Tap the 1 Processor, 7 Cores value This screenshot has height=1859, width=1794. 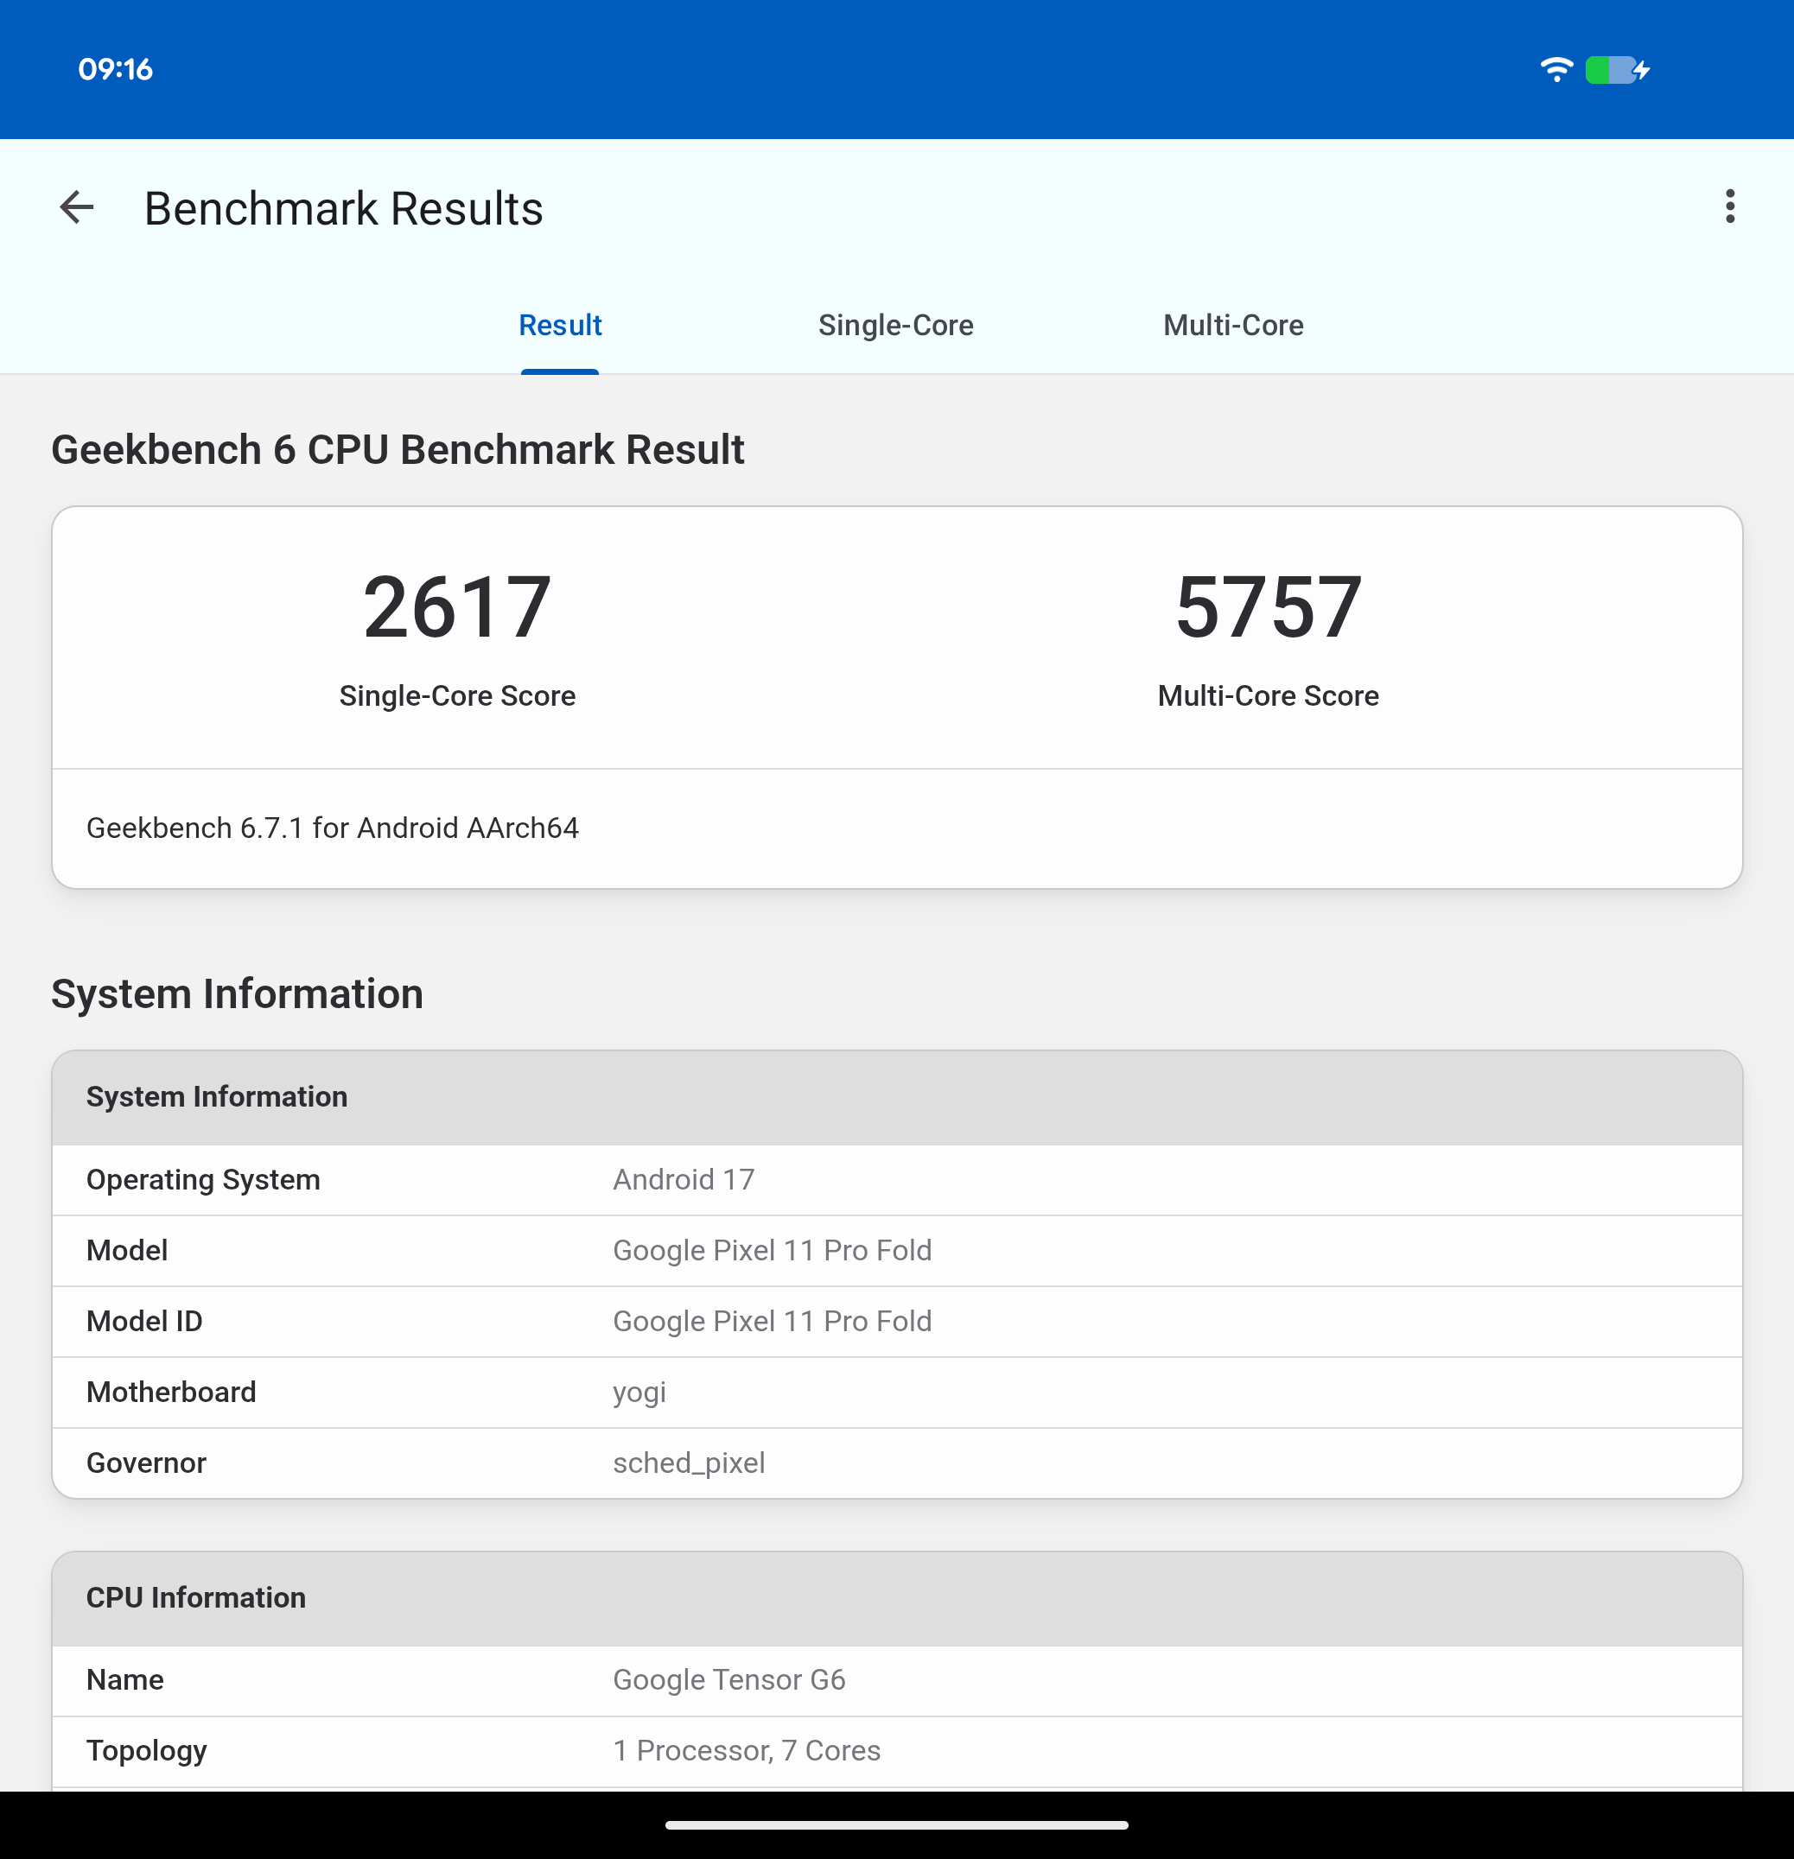coord(747,1751)
